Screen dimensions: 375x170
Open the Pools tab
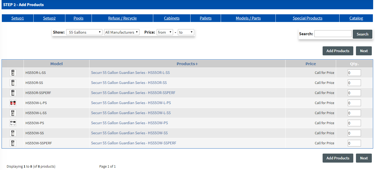pos(78,18)
